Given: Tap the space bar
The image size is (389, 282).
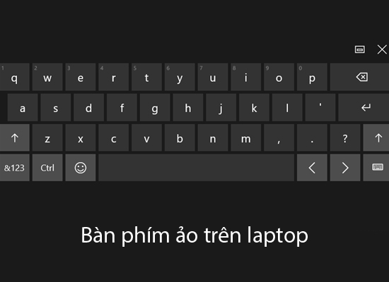Looking at the screenshot, I should (196, 168).
